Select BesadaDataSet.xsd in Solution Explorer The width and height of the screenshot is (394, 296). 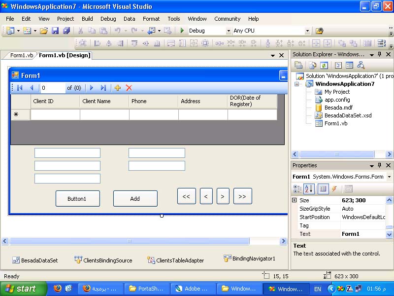click(348, 115)
